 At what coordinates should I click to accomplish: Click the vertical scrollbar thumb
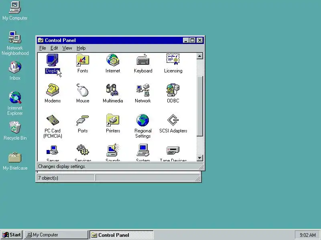[x=200, y=106]
